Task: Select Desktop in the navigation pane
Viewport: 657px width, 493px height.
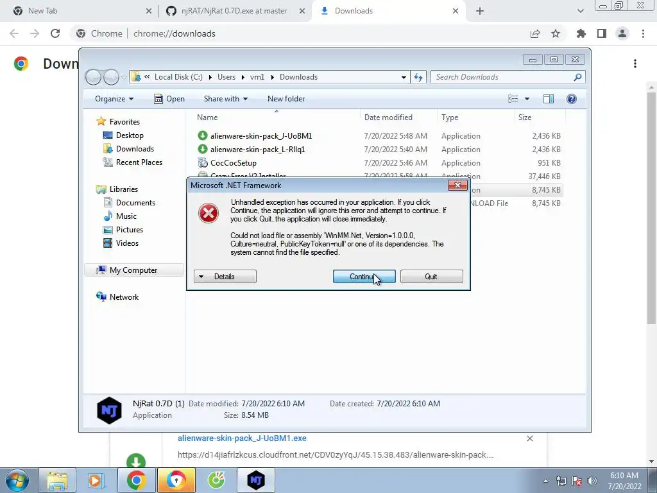Action: click(130, 135)
